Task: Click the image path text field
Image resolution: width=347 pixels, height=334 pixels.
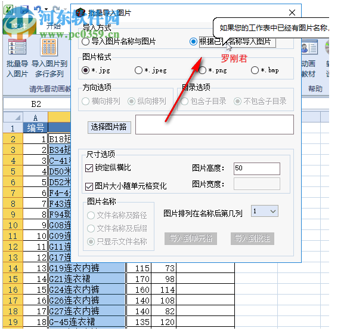Action: 215,124
